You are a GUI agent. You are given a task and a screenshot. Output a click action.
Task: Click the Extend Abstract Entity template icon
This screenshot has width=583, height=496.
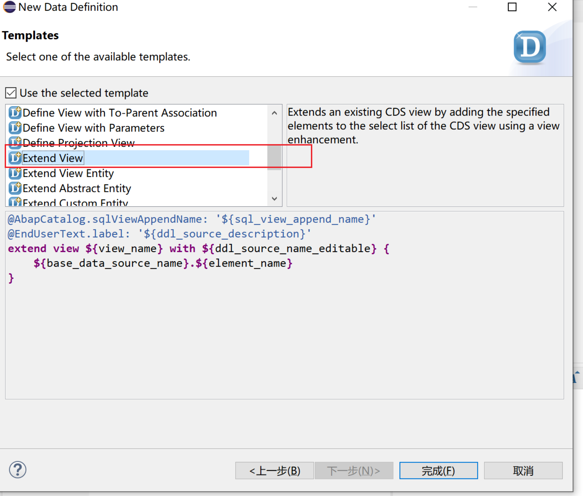15,189
